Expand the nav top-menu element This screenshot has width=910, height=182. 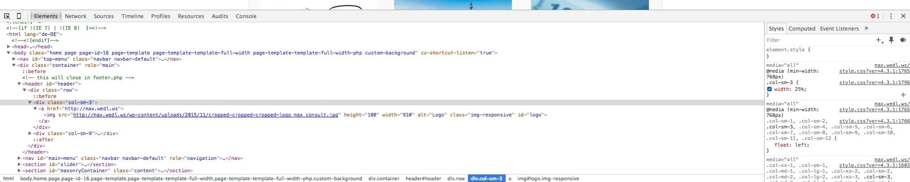14,59
